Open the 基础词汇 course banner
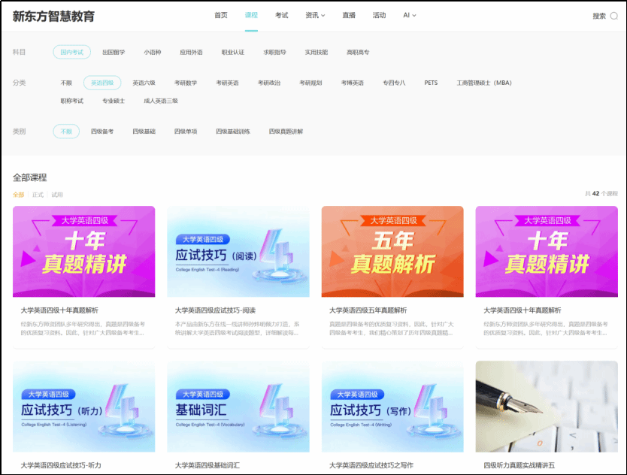Screen dimensions: 627x475 pyautogui.click(x=238, y=406)
